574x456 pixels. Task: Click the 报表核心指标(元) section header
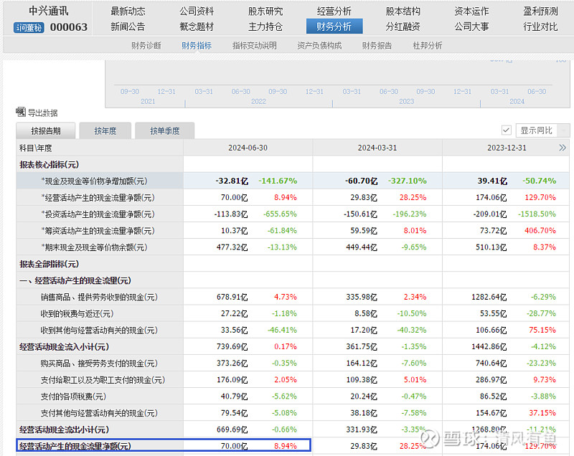49,165
